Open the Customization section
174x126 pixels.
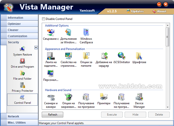coord(19,36)
